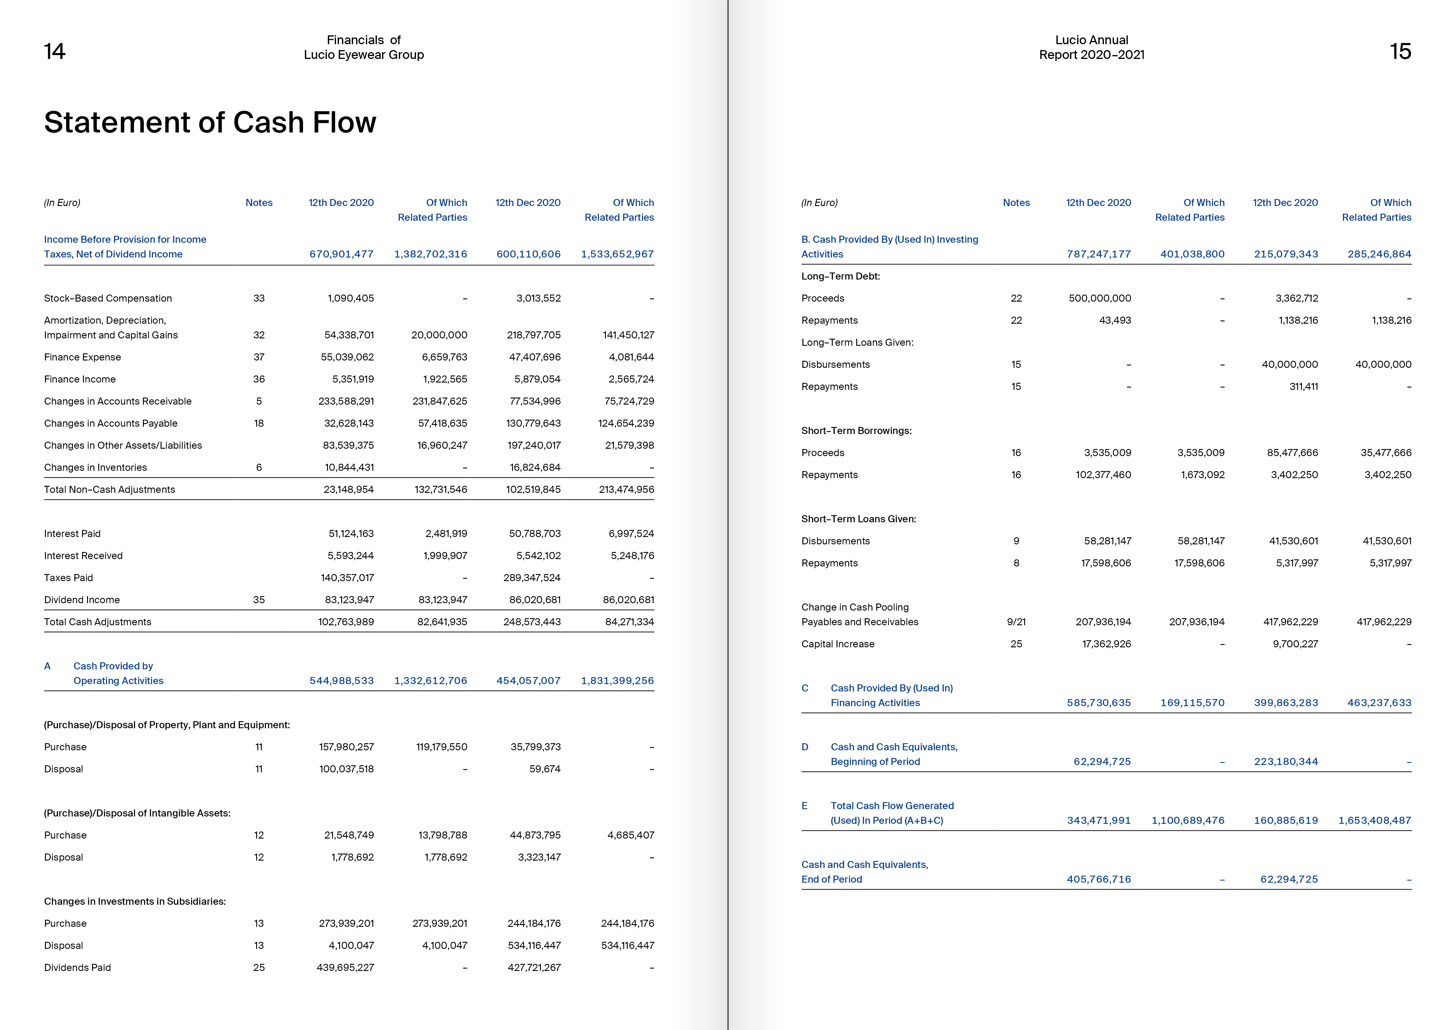Click the Notes column header on left page

(259, 203)
